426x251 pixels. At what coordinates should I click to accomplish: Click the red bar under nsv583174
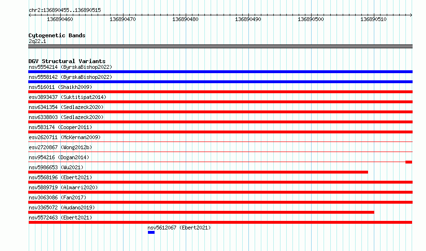tap(220, 132)
